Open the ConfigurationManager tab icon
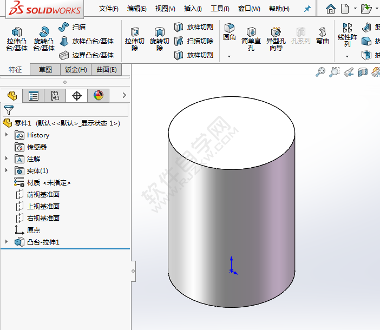Screen dimensions: 380x330 tap(55, 96)
